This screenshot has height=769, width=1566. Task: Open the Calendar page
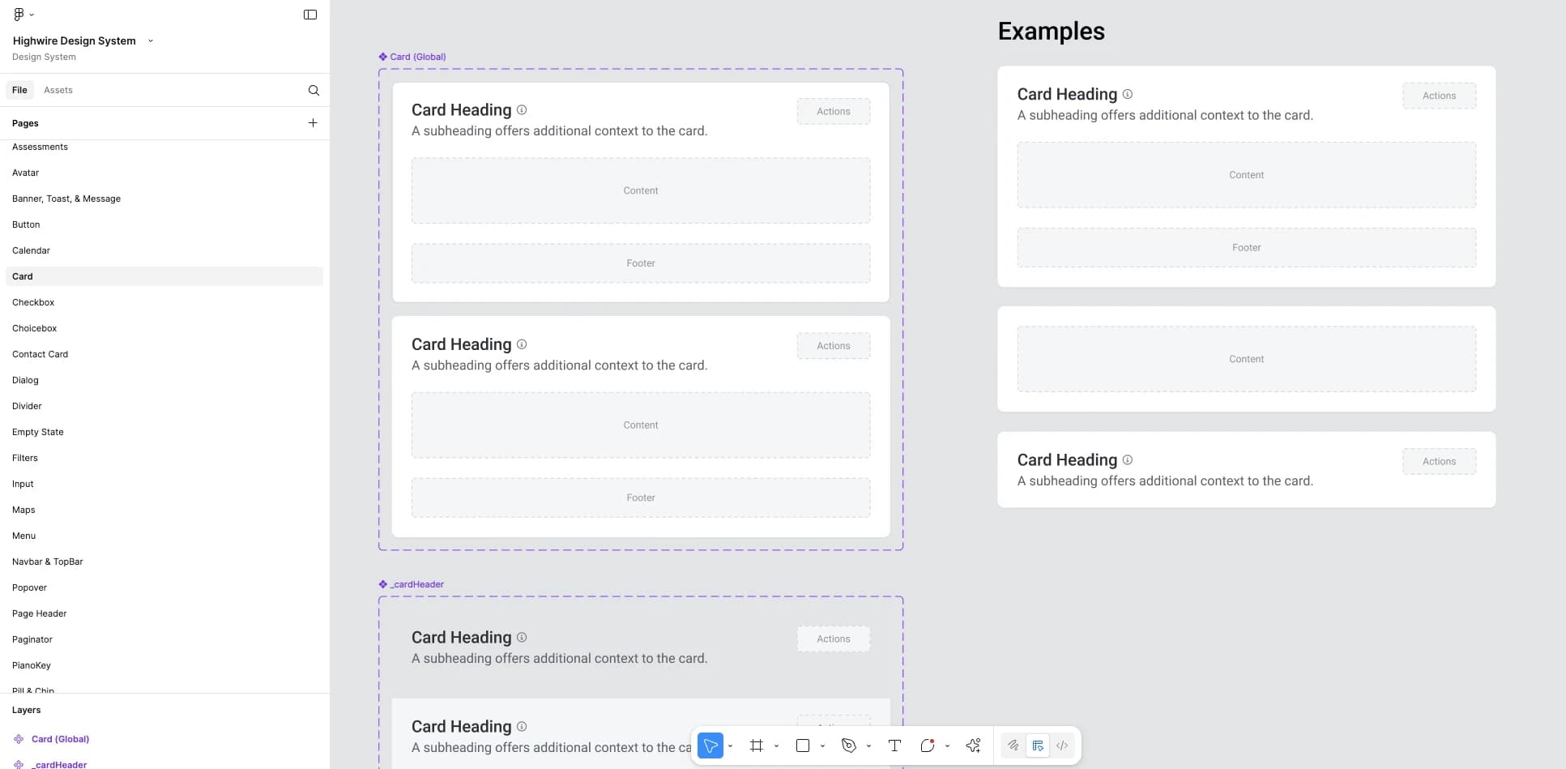(164, 250)
